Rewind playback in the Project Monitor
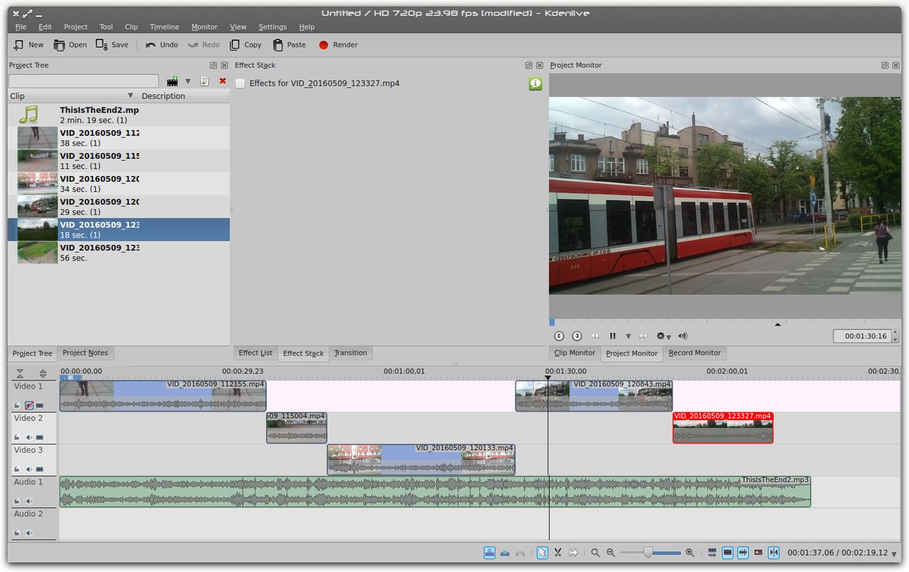 point(595,336)
